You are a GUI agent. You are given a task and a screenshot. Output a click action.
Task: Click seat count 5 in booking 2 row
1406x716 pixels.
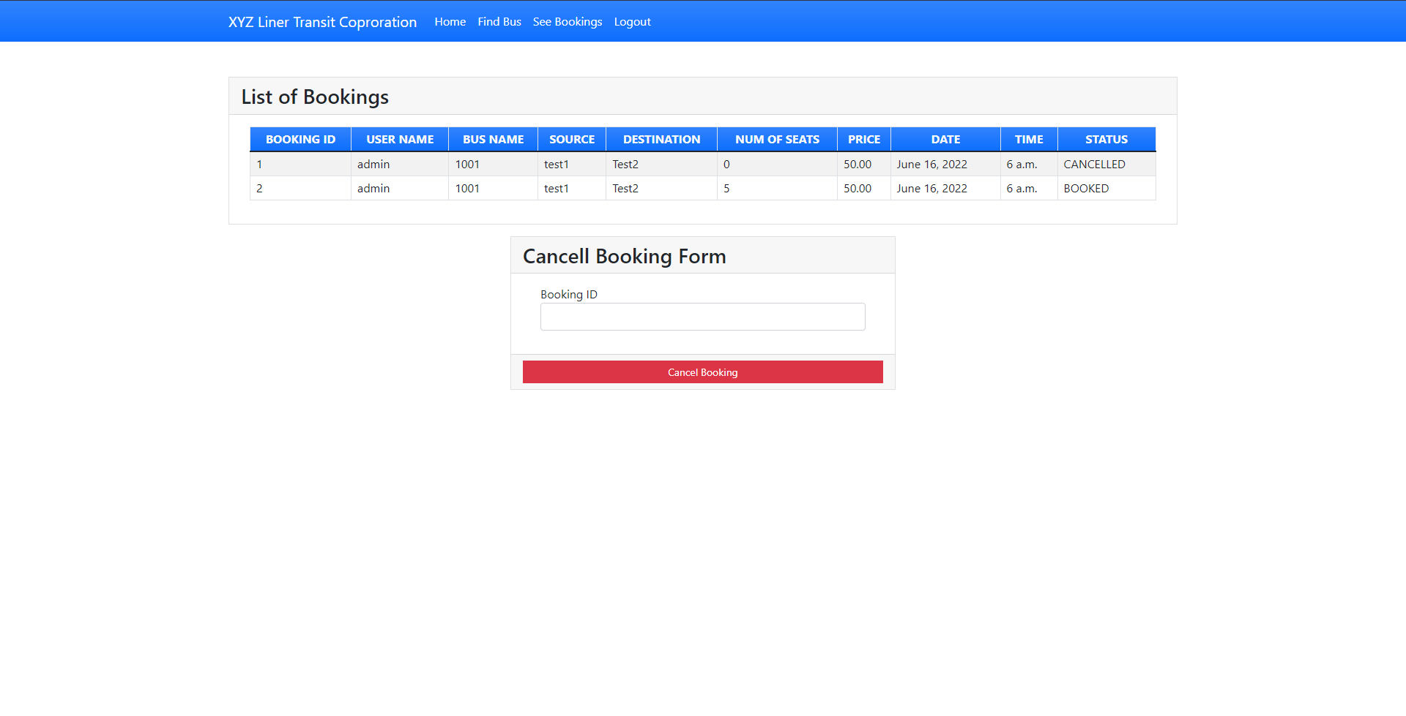click(778, 189)
